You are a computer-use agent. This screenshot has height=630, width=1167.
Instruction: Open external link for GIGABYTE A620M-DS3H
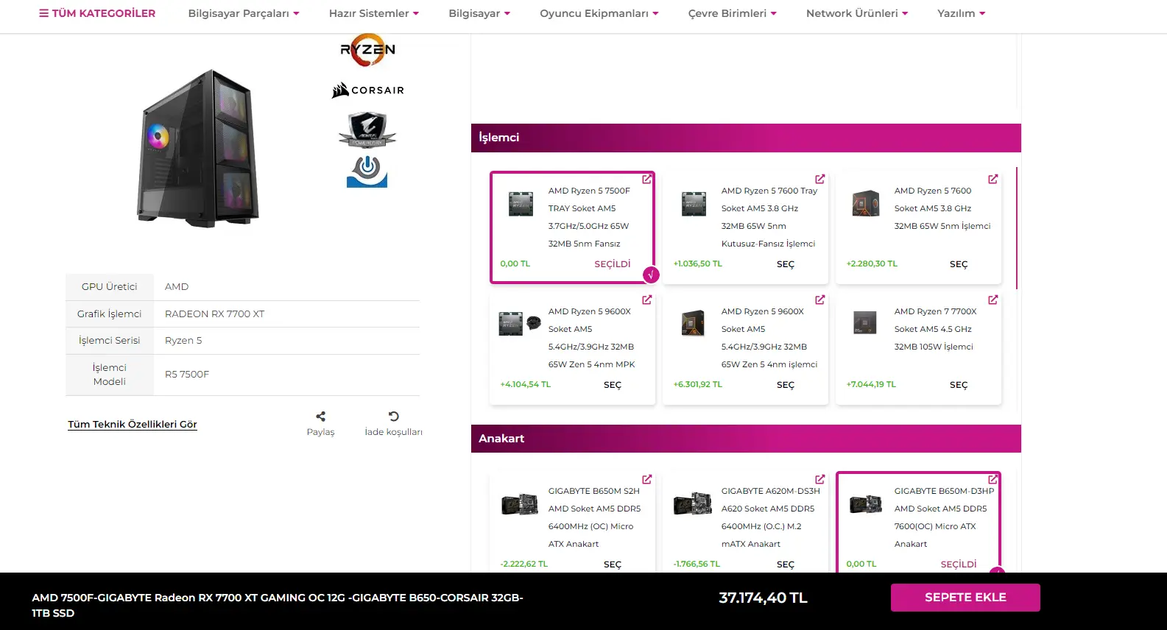coord(819,479)
